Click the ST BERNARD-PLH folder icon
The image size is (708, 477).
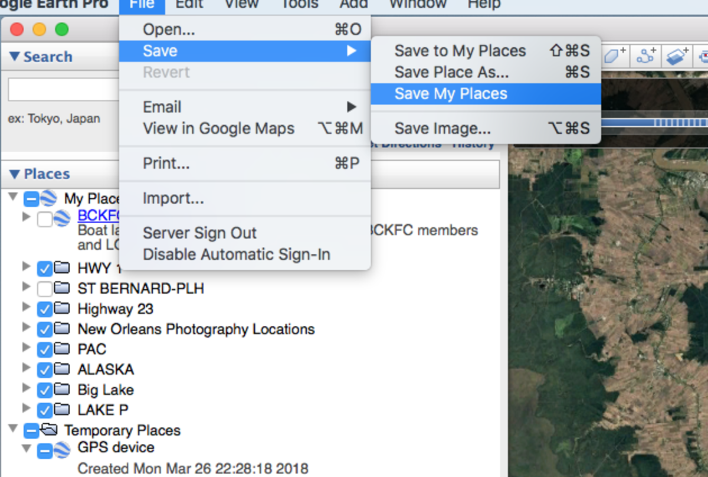[x=62, y=288]
